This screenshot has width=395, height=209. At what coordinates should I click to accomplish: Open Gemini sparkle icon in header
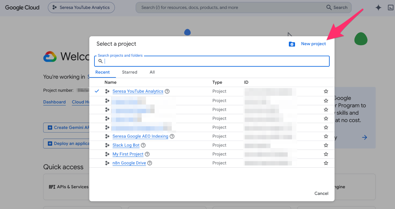378,8
